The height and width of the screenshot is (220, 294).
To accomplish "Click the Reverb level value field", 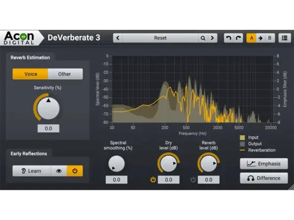I will click(x=209, y=179).
